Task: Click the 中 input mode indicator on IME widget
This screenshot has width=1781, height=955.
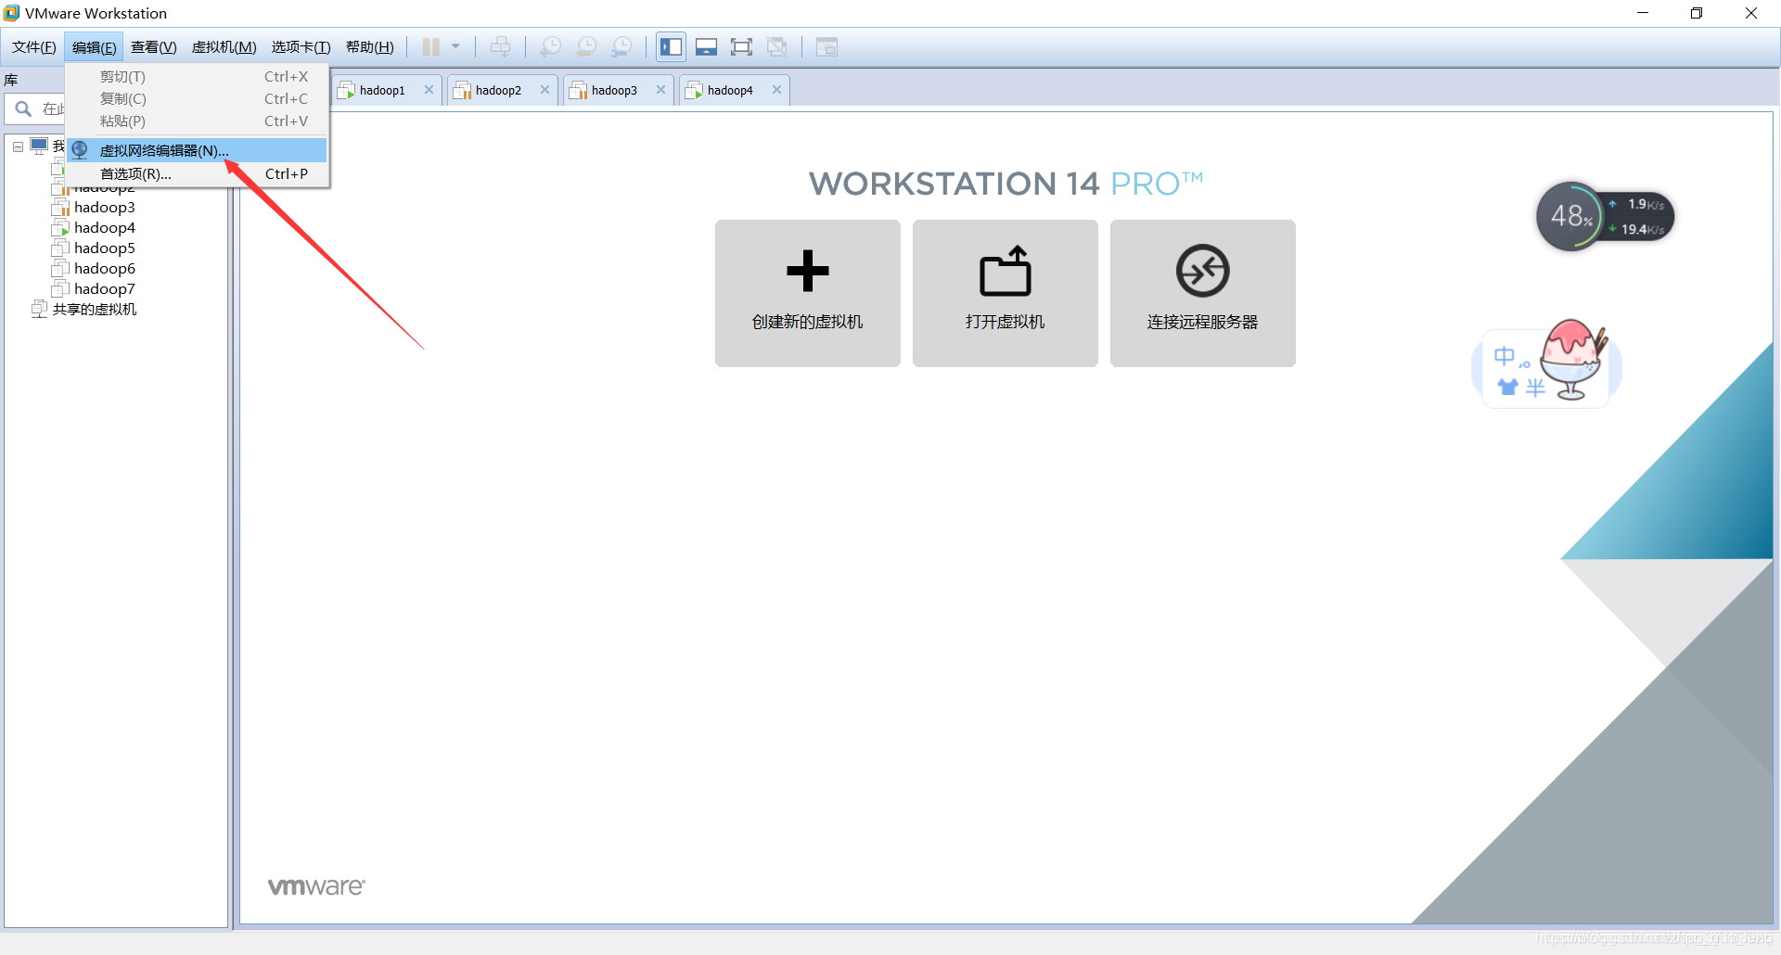Action: pyautogui.click(x=1504, y=356)
